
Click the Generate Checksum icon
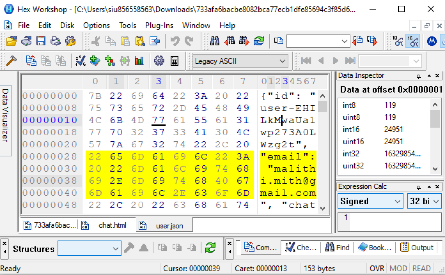coord(80,61)
